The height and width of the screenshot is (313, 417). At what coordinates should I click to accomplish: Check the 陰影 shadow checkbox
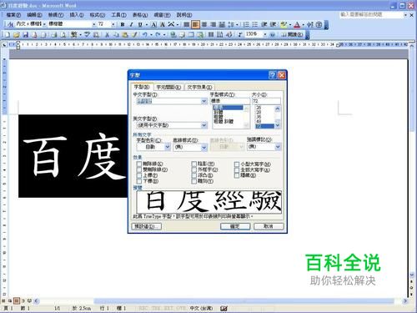click(194, 164)
